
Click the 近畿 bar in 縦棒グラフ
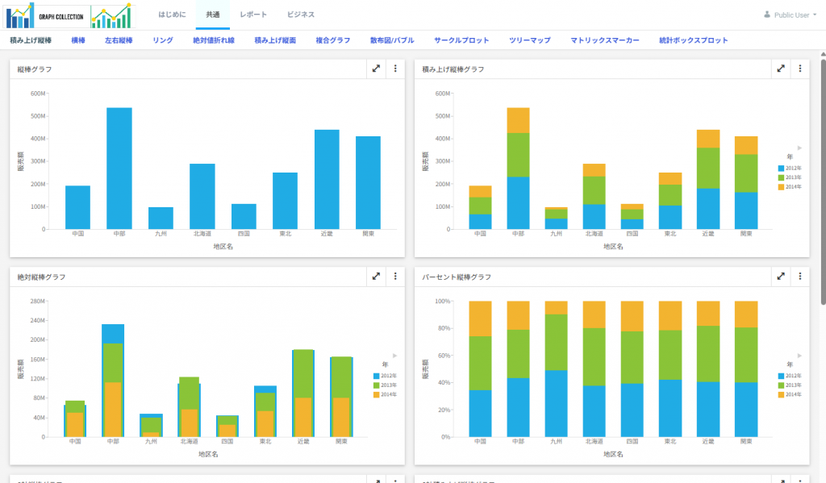point(327,180)
